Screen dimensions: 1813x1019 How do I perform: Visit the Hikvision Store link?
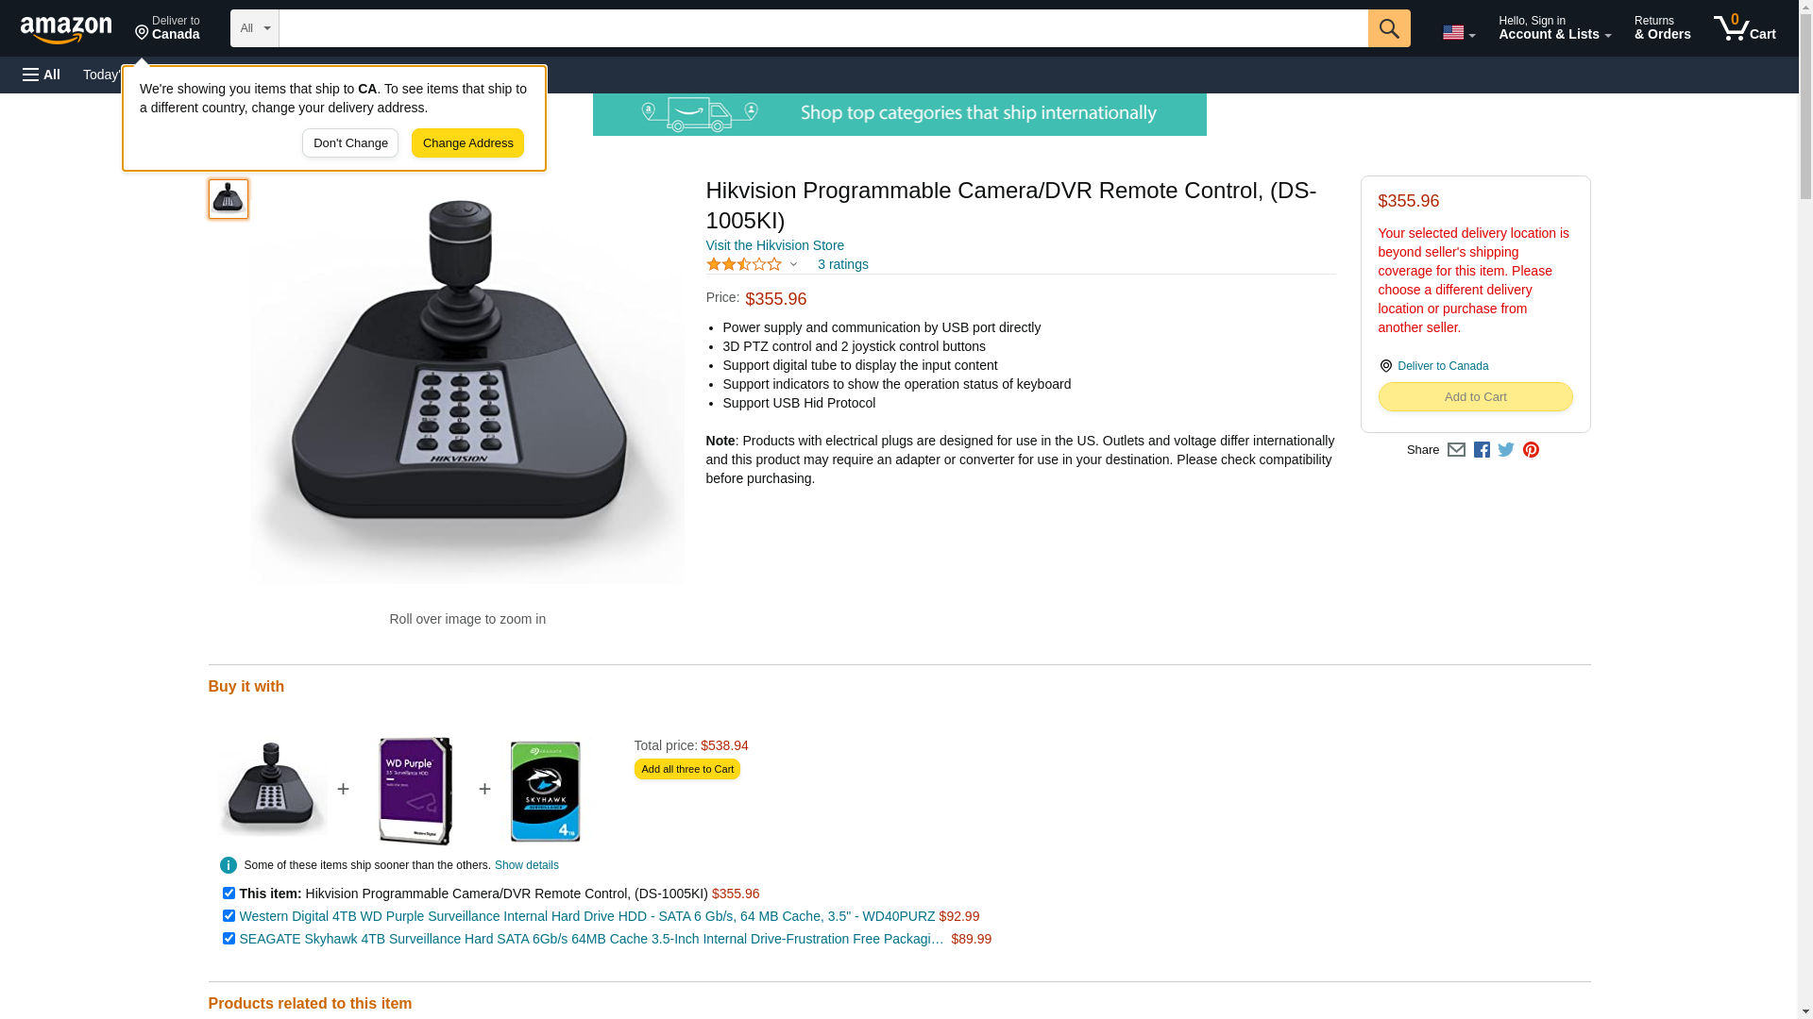(774, 245)
